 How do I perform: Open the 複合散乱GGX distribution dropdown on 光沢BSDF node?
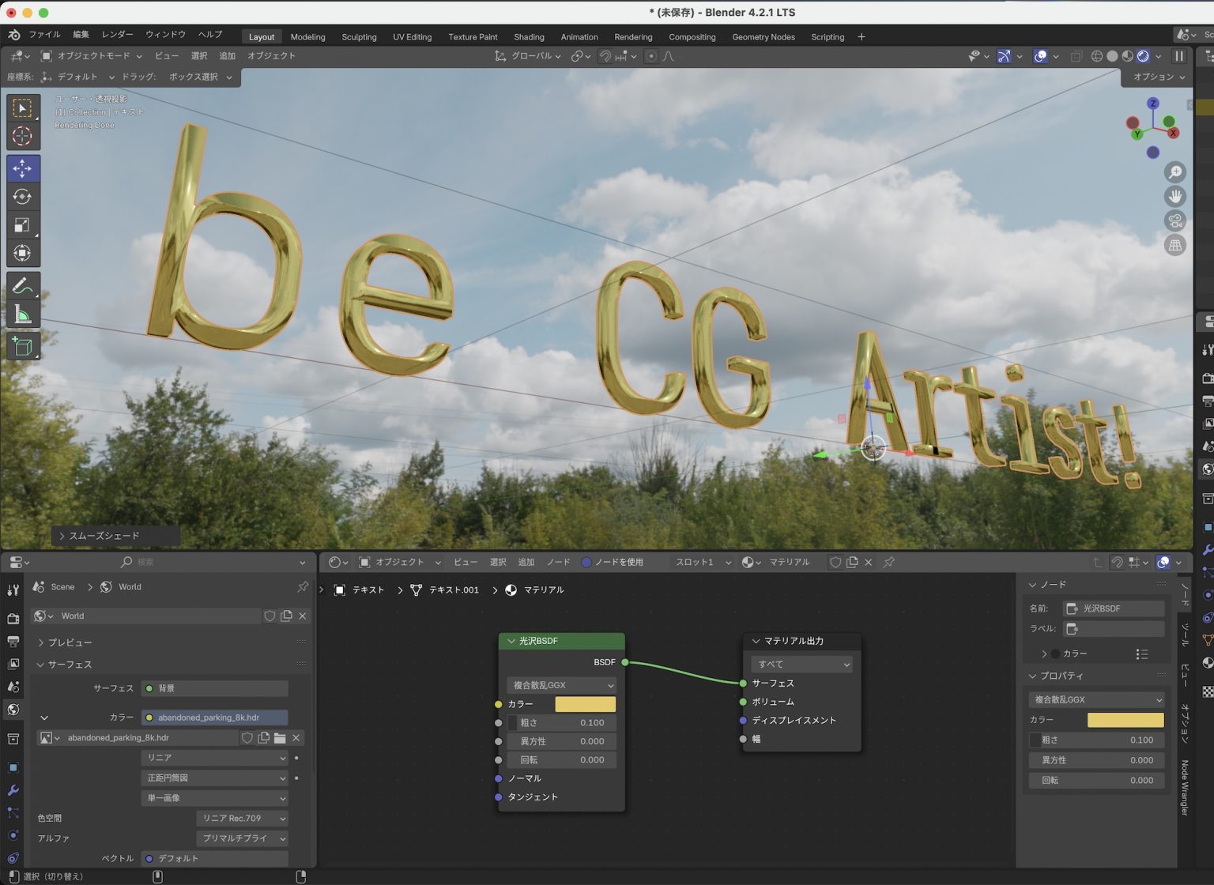560,685
